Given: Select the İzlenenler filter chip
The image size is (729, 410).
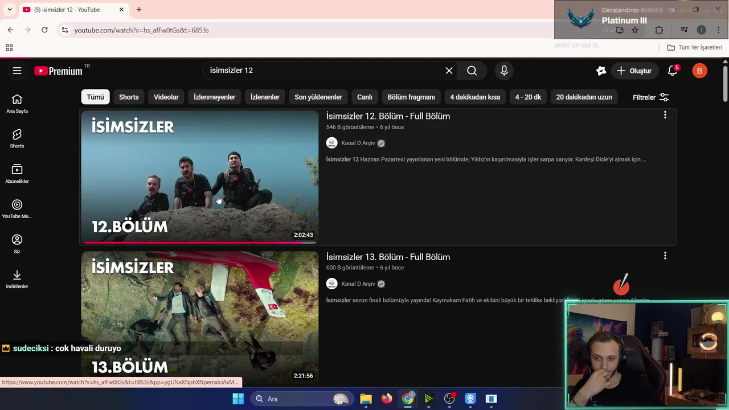Looking at the screenshot, I should pos(265,97).
